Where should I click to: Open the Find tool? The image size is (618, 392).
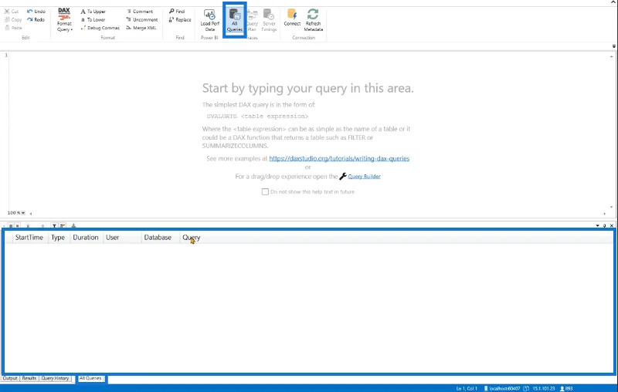(177, 12)
